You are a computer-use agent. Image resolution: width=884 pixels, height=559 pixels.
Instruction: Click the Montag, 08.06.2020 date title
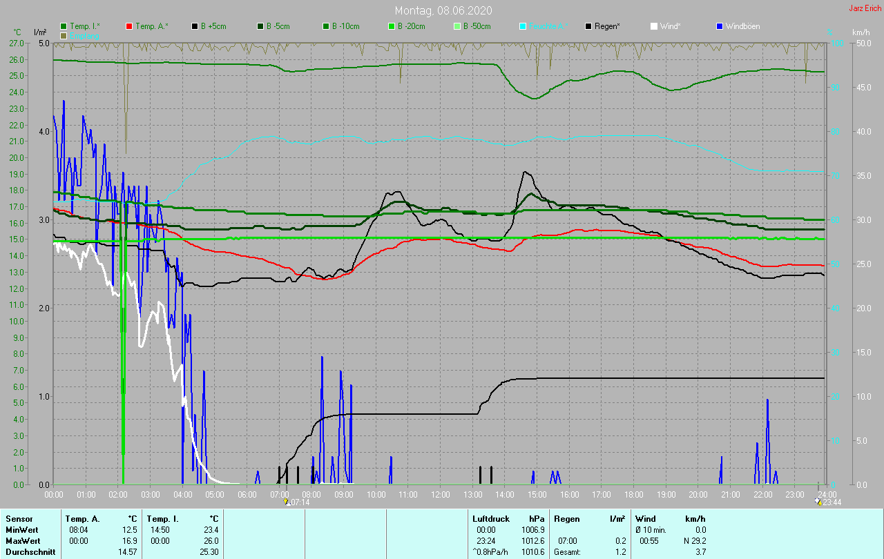[443, 10]
